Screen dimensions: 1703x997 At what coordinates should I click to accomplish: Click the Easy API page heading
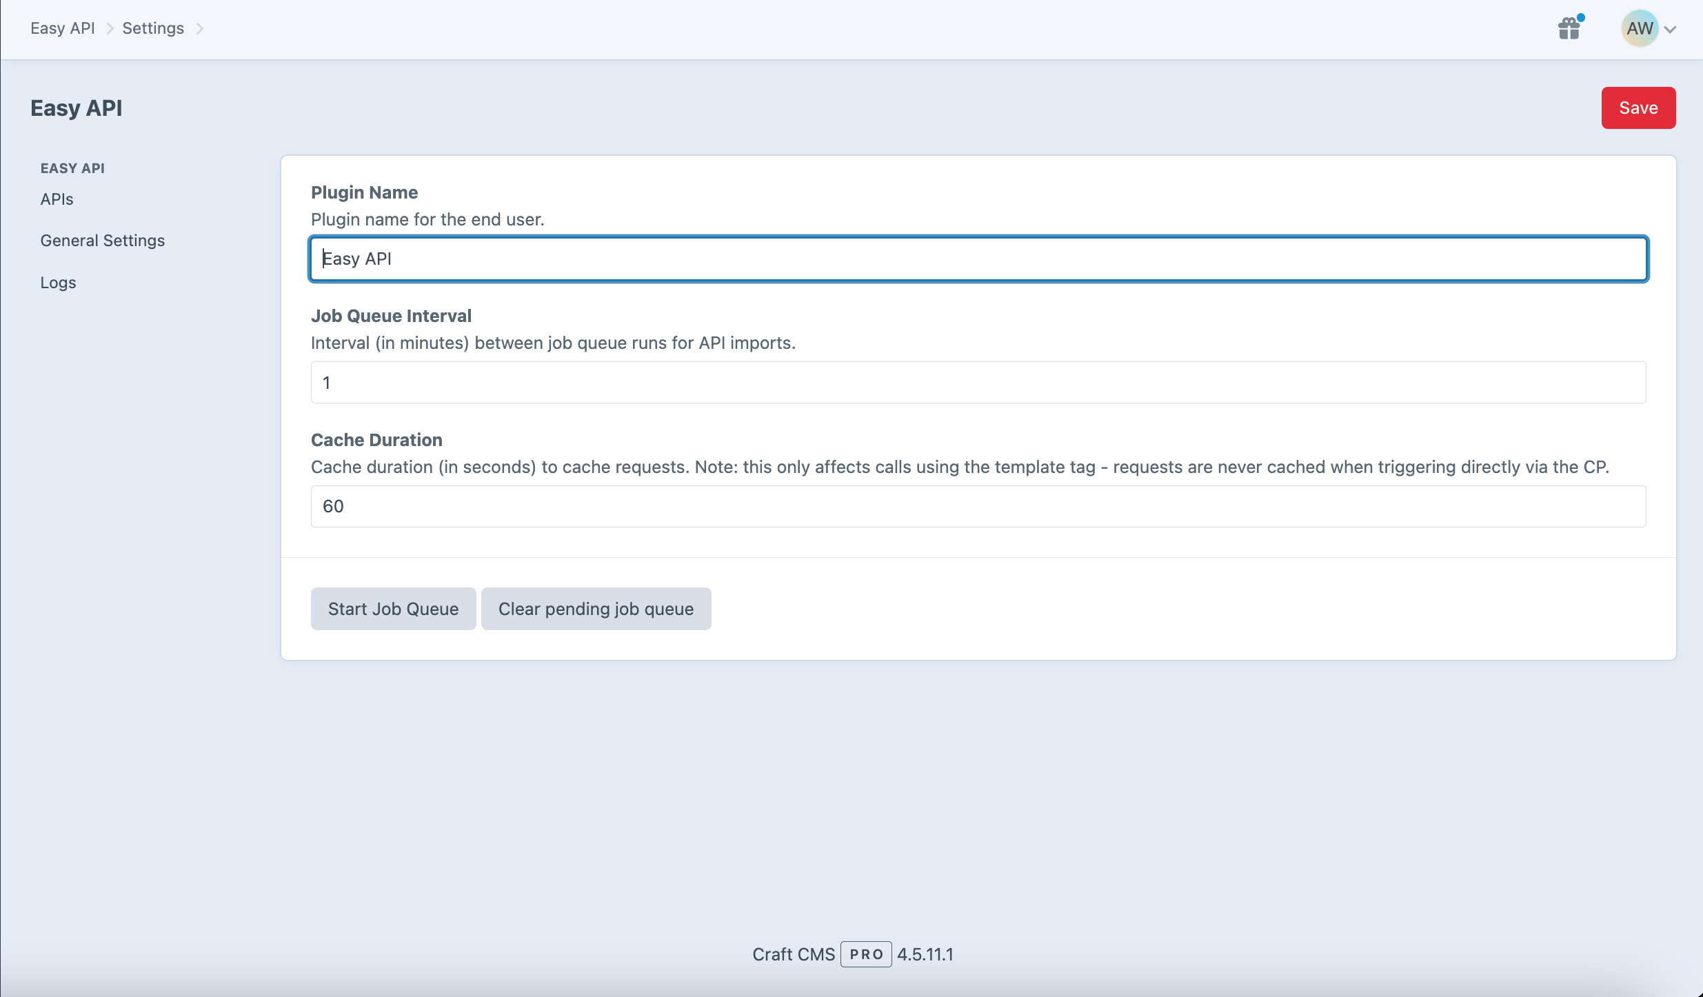[76, 108]
